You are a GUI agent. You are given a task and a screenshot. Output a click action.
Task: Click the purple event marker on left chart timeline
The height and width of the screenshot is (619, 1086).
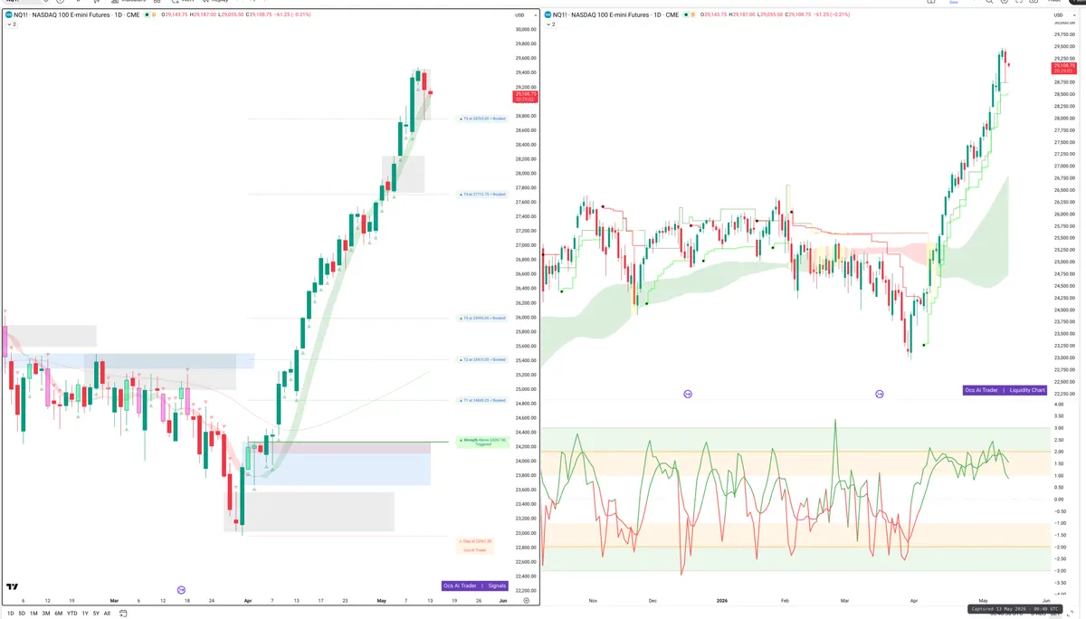[182, 589]
